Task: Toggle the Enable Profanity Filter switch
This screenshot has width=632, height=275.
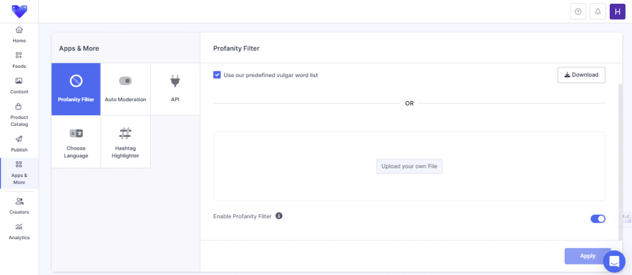Action: [597, 218]
